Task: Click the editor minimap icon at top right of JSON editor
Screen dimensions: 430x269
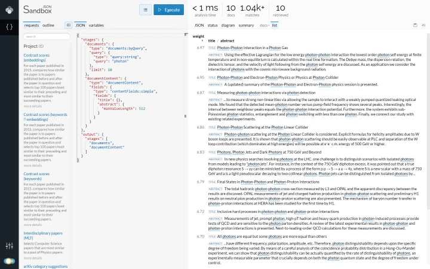Action: [x=186, y=34]
